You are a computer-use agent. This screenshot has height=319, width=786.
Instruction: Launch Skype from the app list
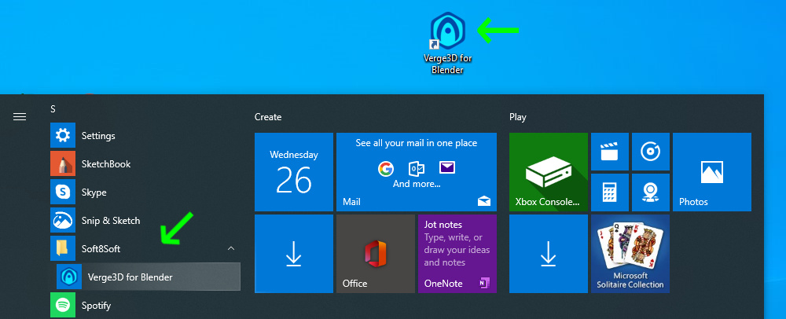(x=145, y=192)
